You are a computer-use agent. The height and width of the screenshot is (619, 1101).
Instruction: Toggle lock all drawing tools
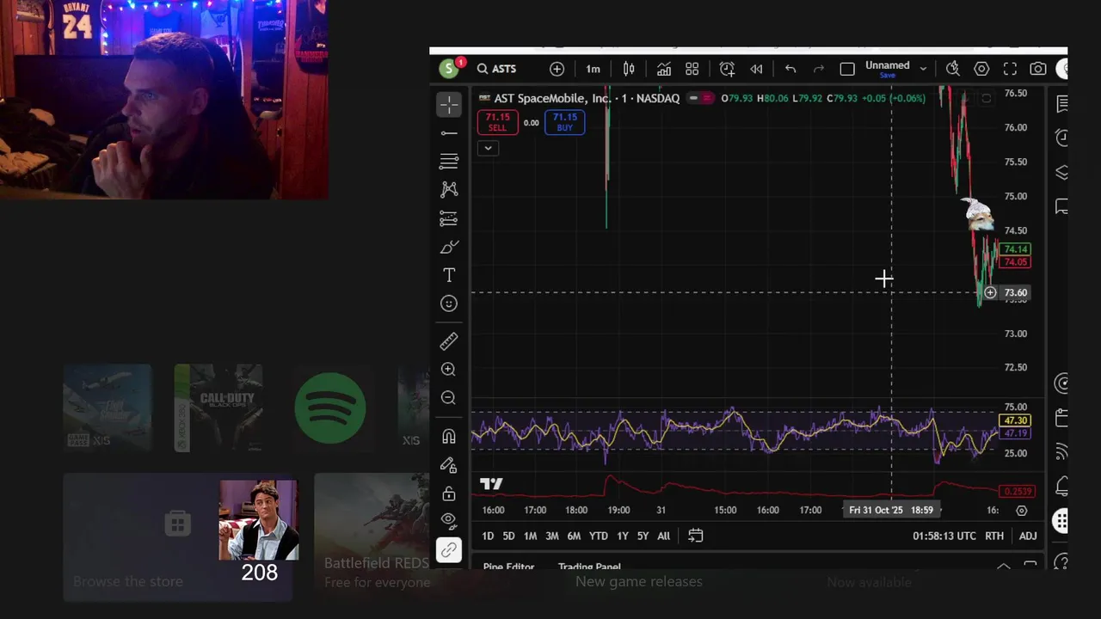coord(449,493)
